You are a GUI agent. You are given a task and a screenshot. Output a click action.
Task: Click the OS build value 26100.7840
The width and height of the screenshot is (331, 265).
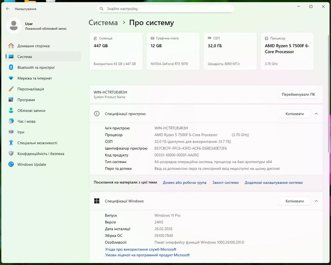pyautogui.click(x=164, y=235)
